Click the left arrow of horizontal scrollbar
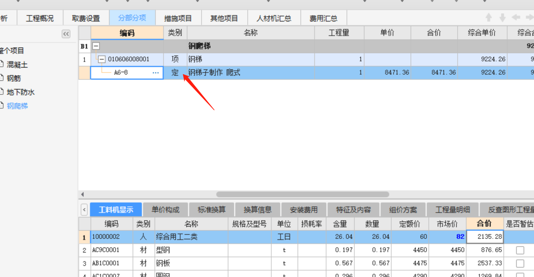Screen dimensions: 534x277 (x=82, y=194)
